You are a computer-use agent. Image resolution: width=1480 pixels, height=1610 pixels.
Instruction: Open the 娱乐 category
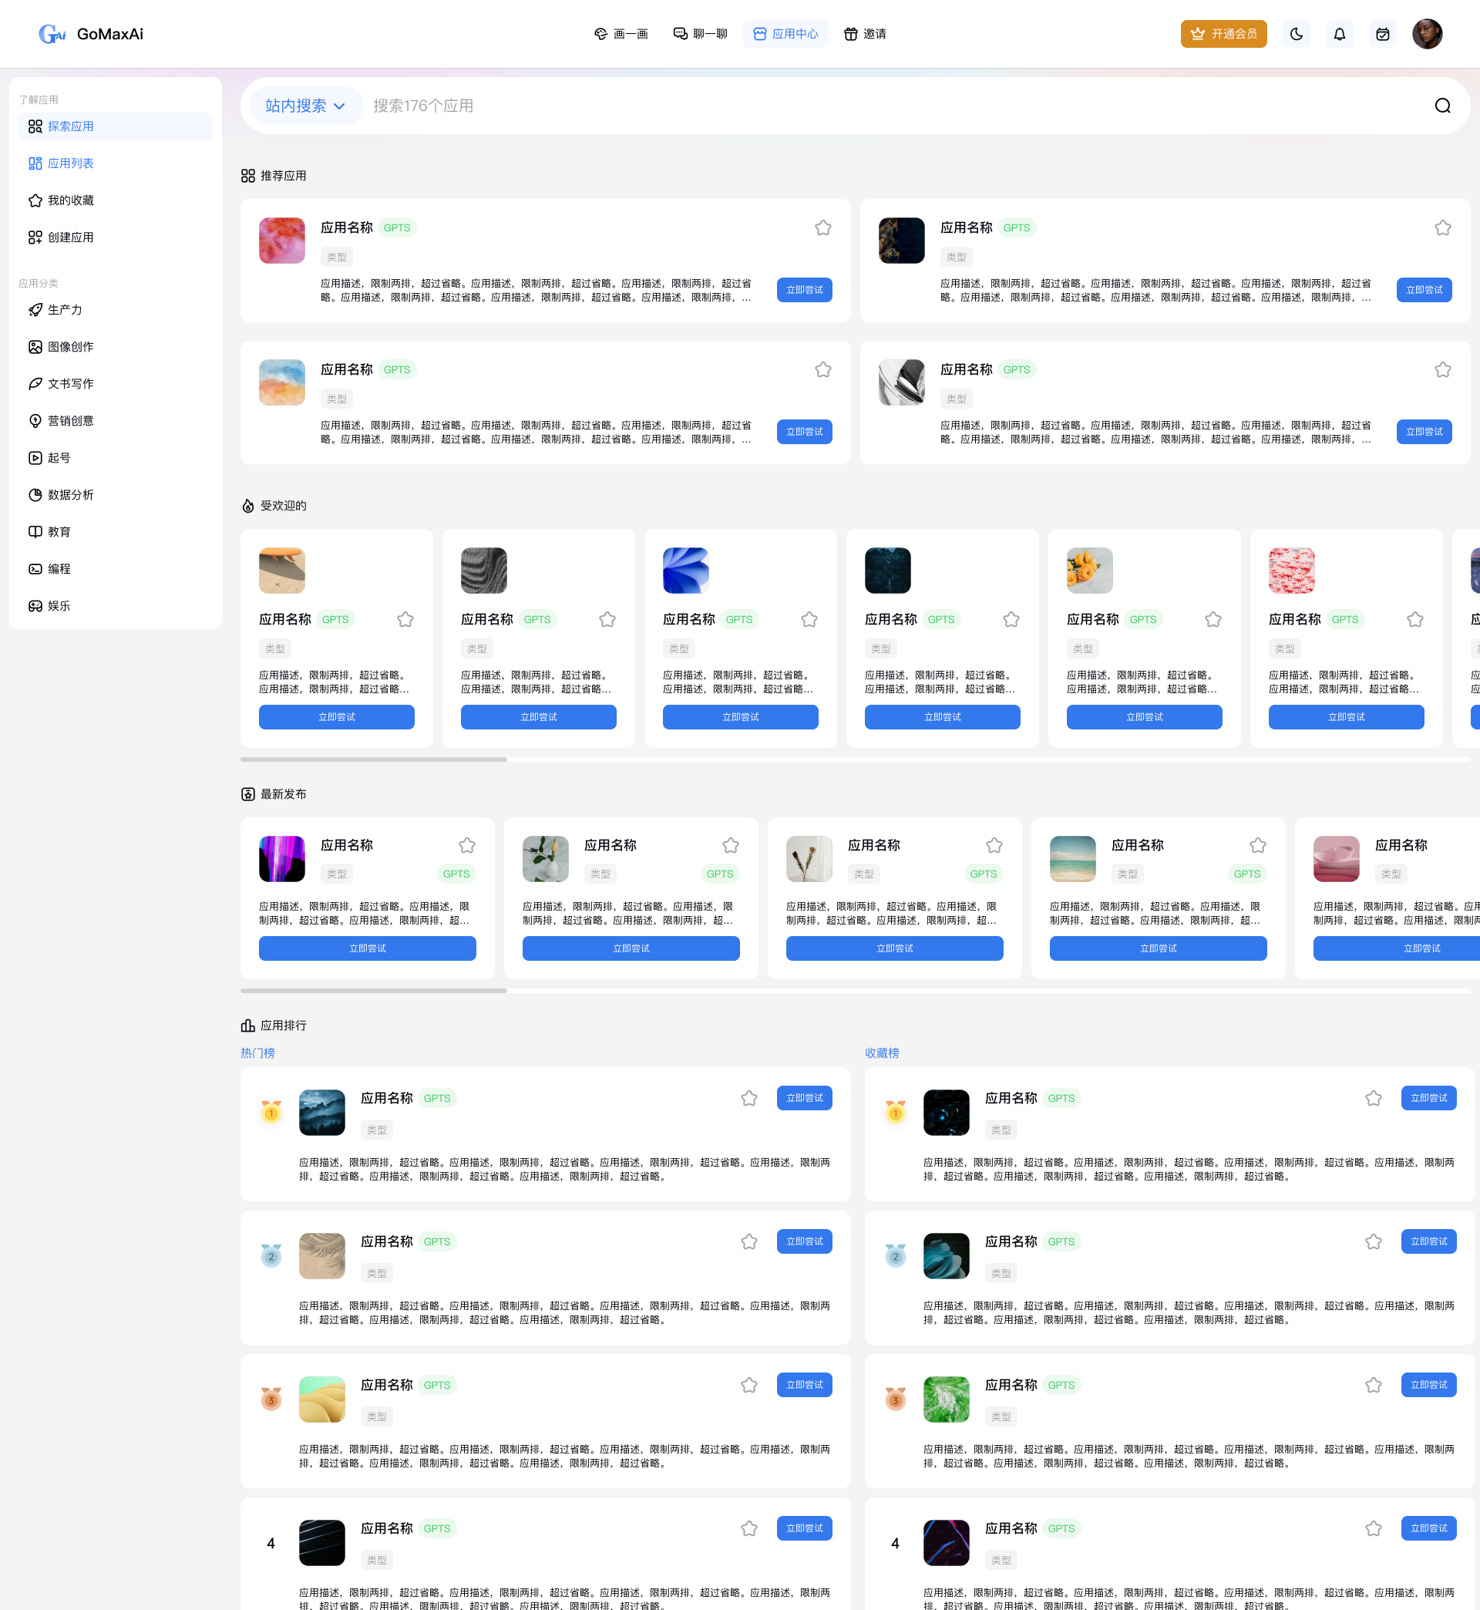pyautogui.click(x=59, y=605)
